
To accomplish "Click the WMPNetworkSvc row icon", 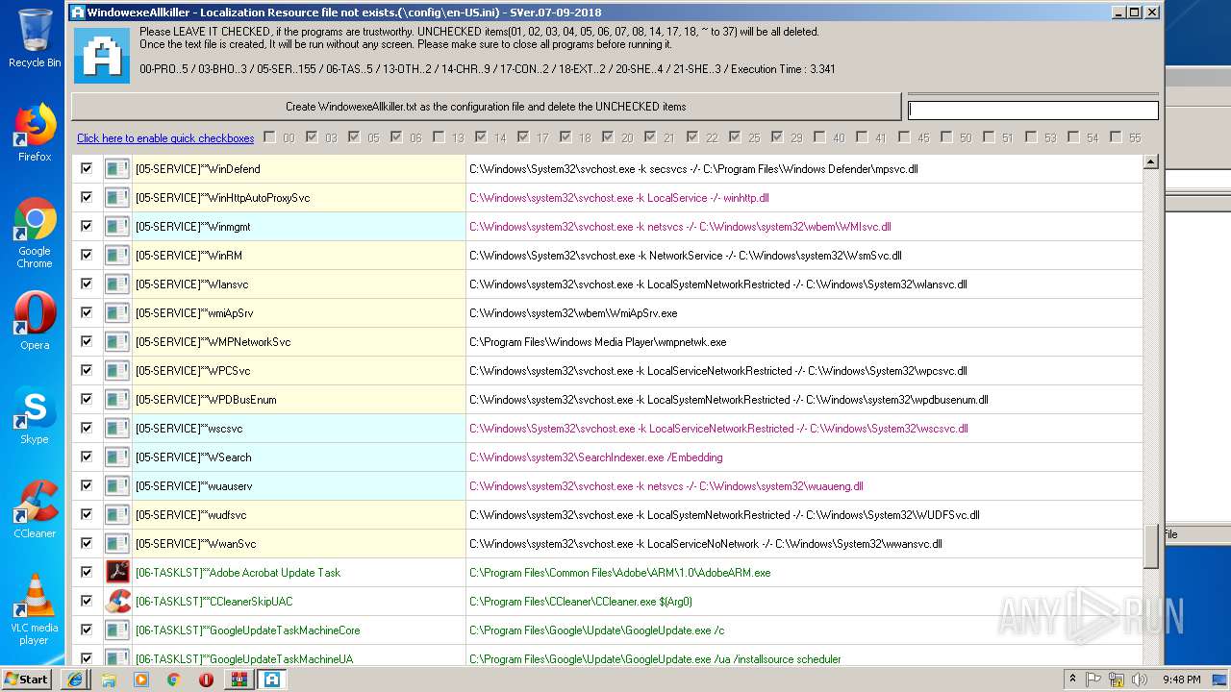I will coord(117,341).
